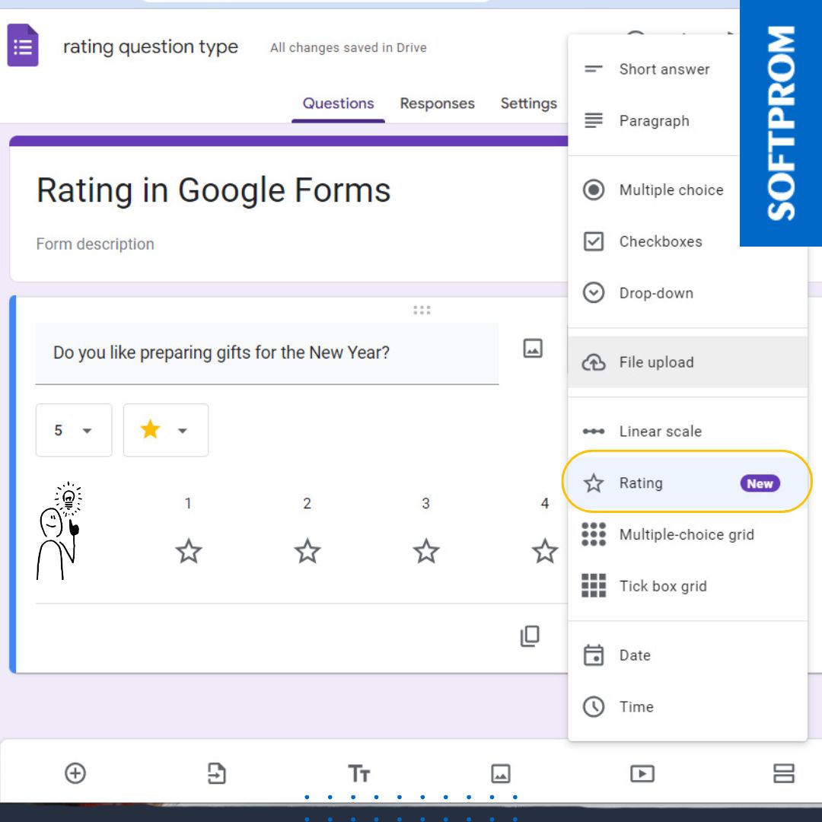Select the third star in the rating preview

click(x=425, y=550)
